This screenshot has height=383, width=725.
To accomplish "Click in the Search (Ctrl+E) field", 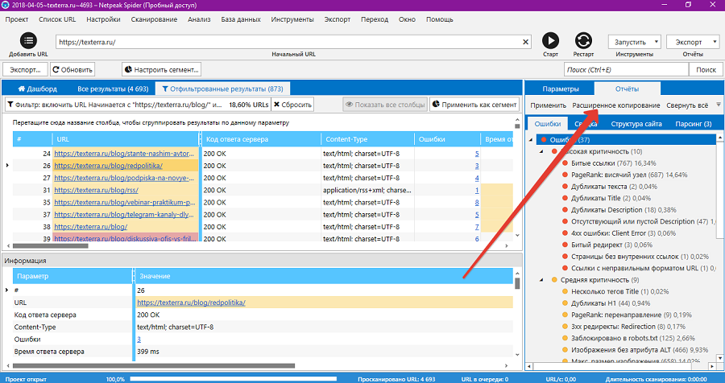I will click(x=626, y=70).
